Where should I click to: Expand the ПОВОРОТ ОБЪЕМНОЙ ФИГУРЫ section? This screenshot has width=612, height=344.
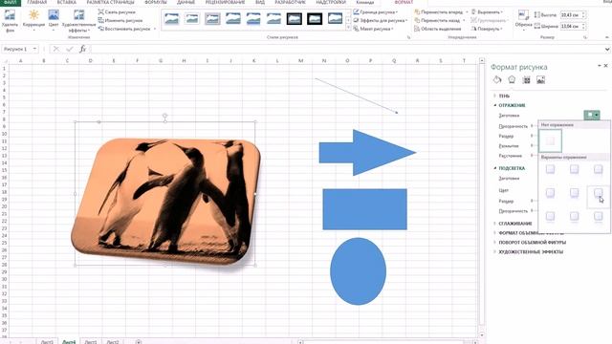532,242
